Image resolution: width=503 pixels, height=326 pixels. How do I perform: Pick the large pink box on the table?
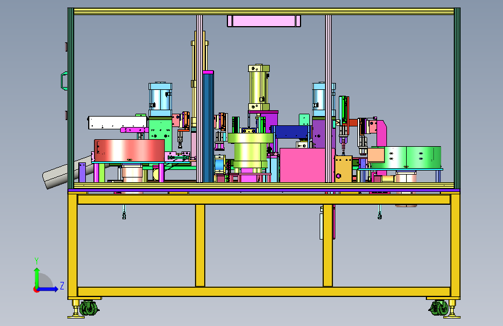303,165
